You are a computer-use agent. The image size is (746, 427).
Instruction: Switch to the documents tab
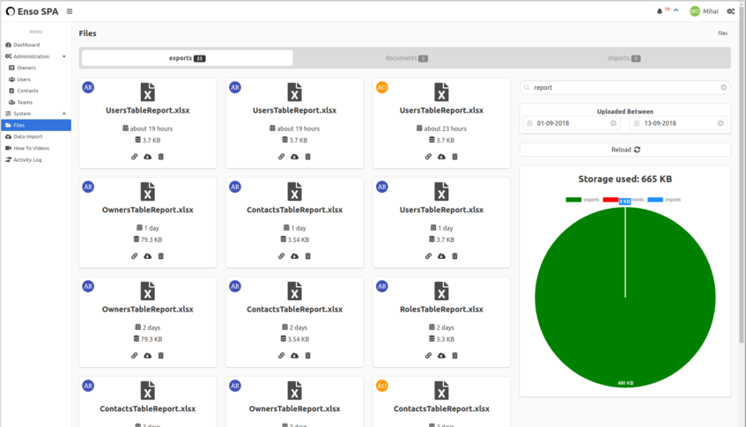point(406,58)
